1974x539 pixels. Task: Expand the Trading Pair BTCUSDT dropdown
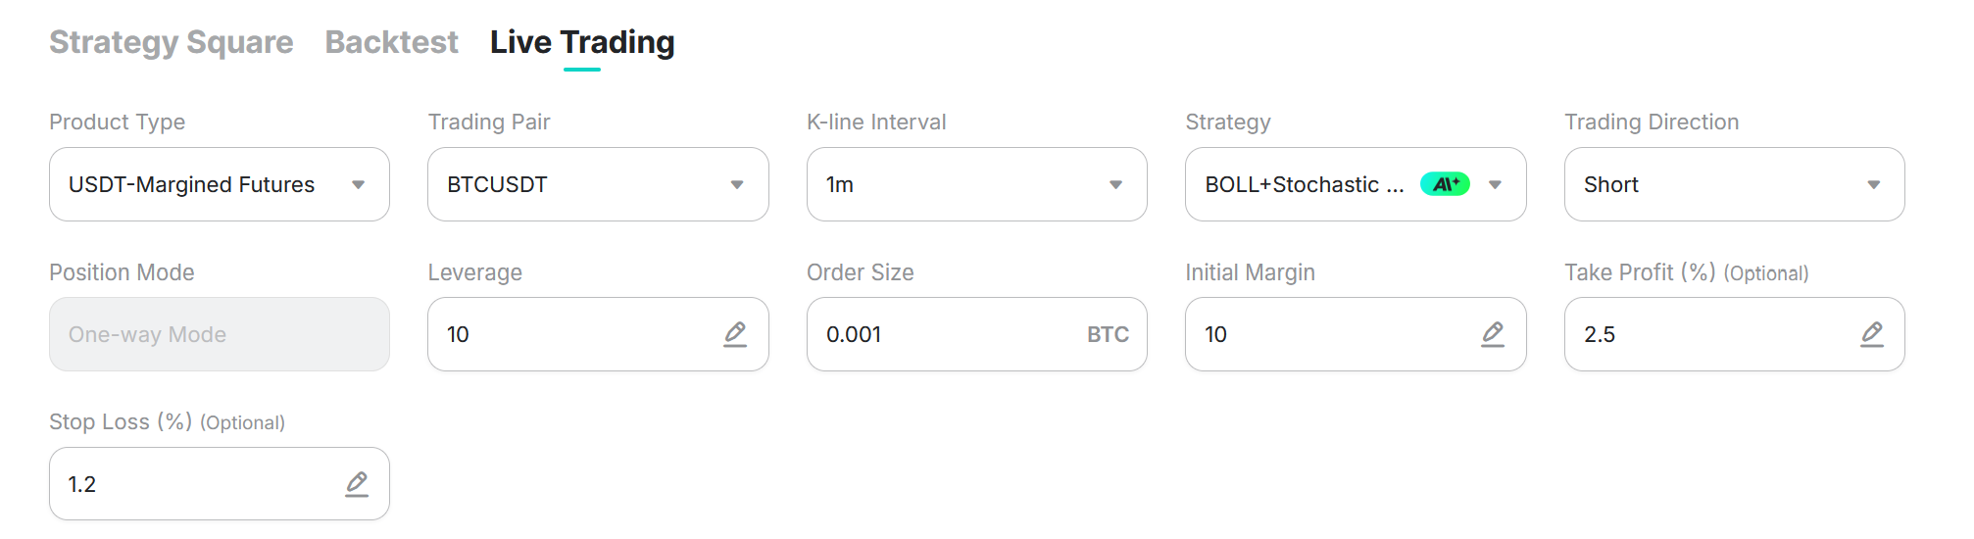click(598, 184)
